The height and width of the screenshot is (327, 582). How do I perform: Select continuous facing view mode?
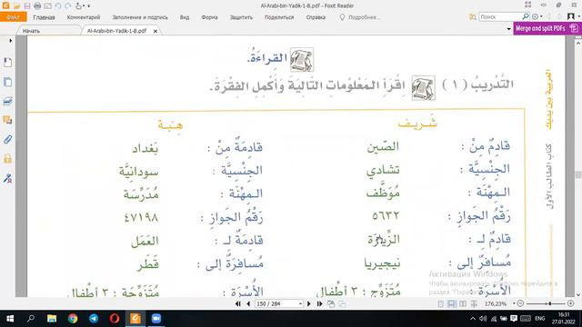click(474, 304)
